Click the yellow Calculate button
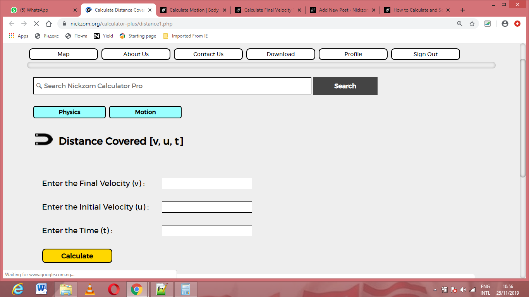The height and width of the screenshot is (297, 529). 77,256
